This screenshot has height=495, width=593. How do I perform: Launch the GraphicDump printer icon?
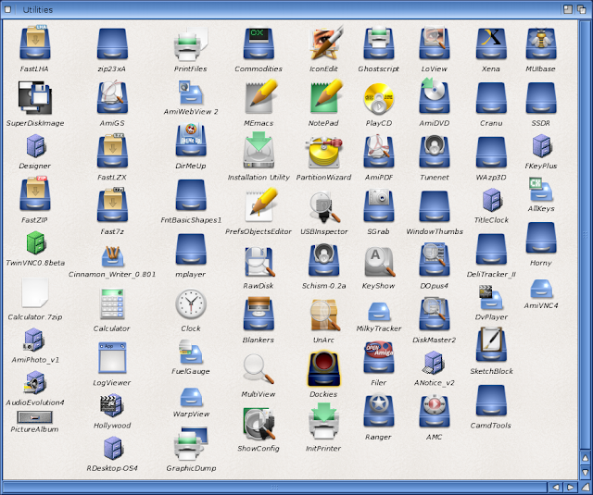(191, 442)
